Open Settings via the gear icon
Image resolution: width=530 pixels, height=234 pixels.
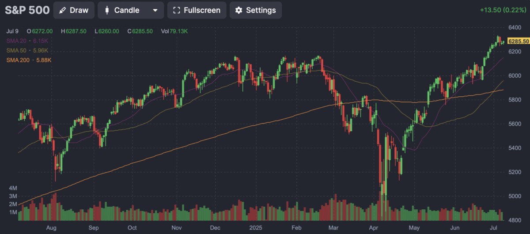click(x=239, y=10)
